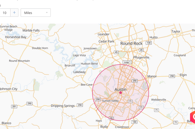Click the Austin city label
Image resolution: width=195 pixels, height=129 pixels.
pos(120,89)
